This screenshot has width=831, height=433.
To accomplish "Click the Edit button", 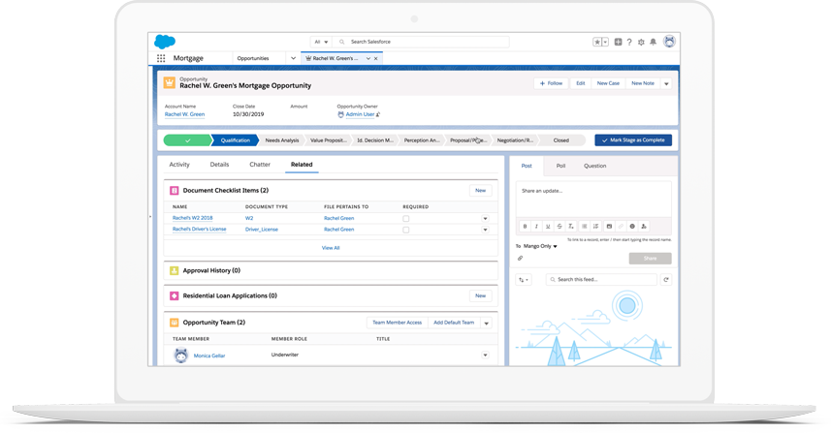I will [581, 83].
